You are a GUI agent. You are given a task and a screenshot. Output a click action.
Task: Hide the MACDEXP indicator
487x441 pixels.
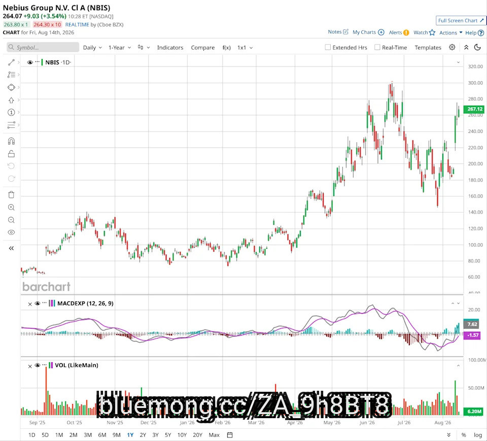(x=37, y=303)
